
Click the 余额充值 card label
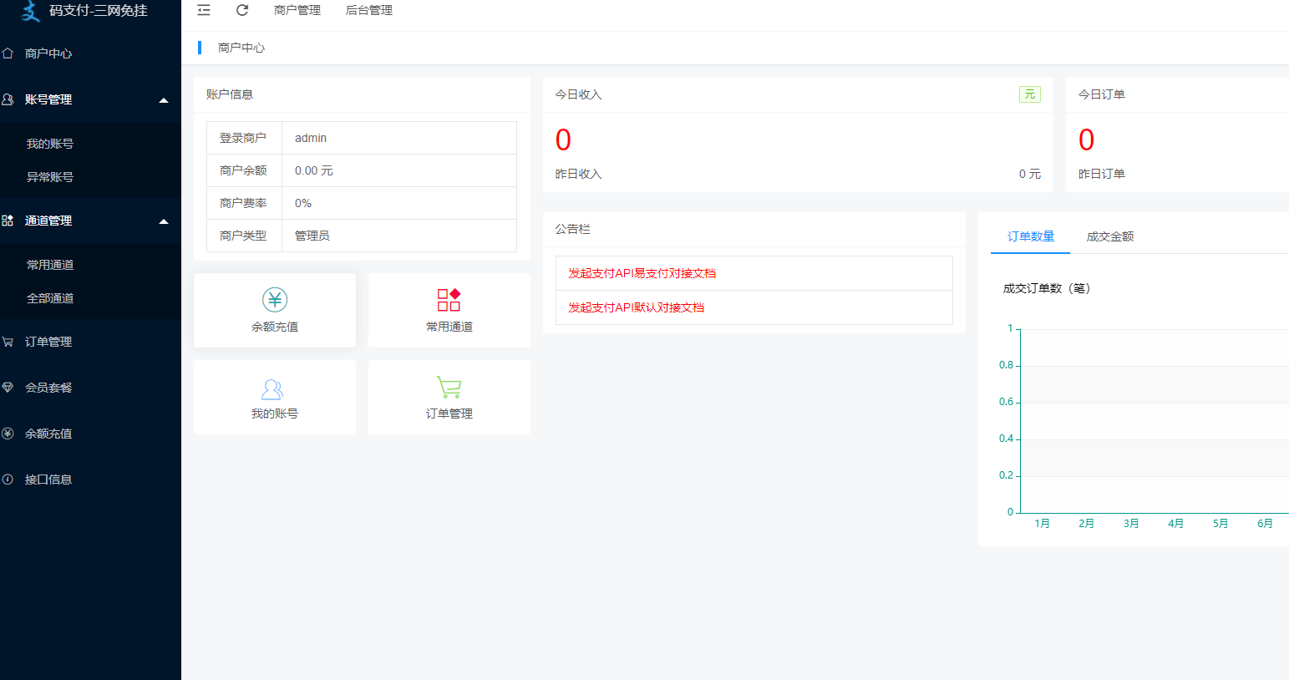[275, 327]
